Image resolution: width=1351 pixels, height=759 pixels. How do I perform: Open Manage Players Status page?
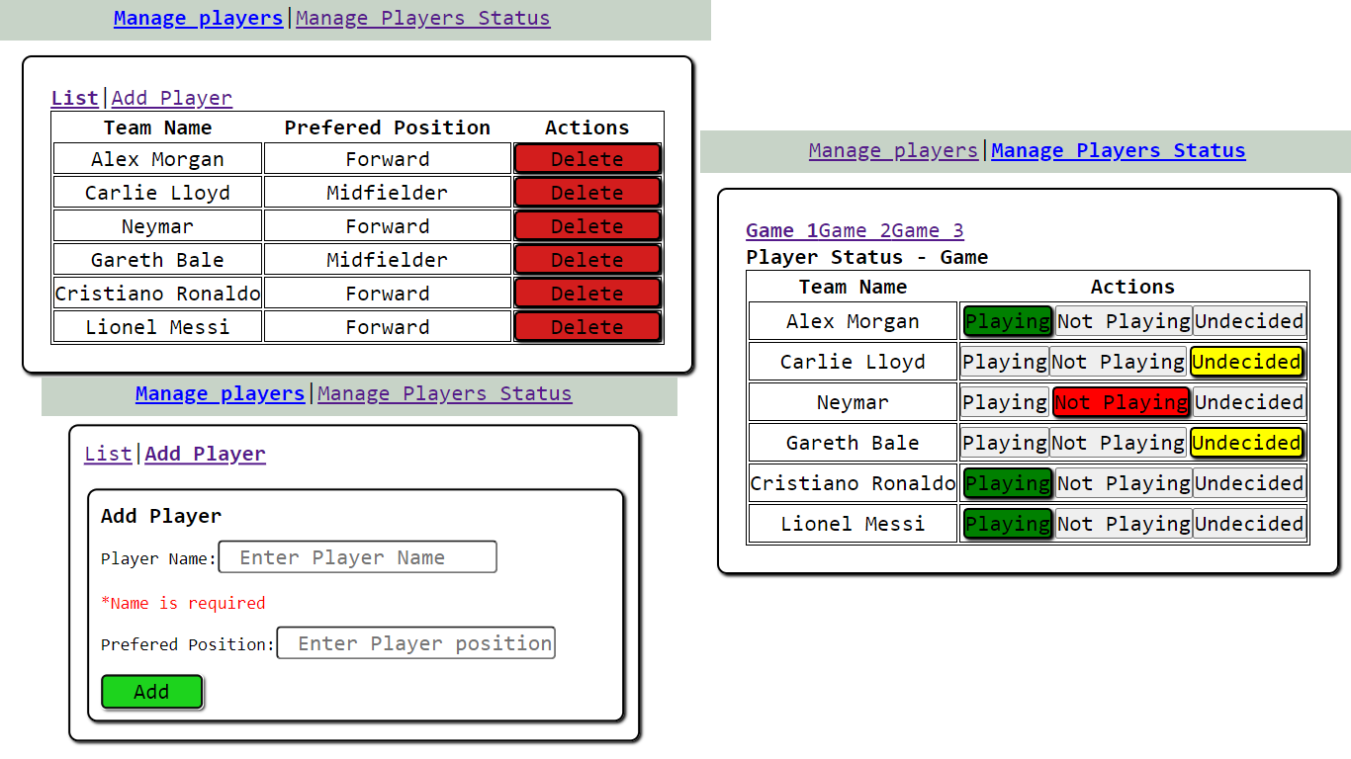coord(1118,150)
